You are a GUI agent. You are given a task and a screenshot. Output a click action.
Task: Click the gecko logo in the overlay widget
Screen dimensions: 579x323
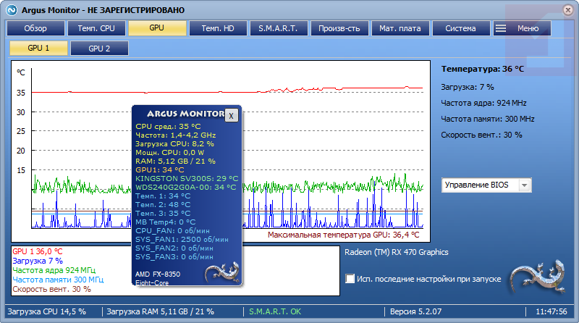pyautogui.click(x=223, y=273)
